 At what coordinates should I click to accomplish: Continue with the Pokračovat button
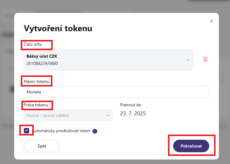pyautogui.click(x=191, y=146)
